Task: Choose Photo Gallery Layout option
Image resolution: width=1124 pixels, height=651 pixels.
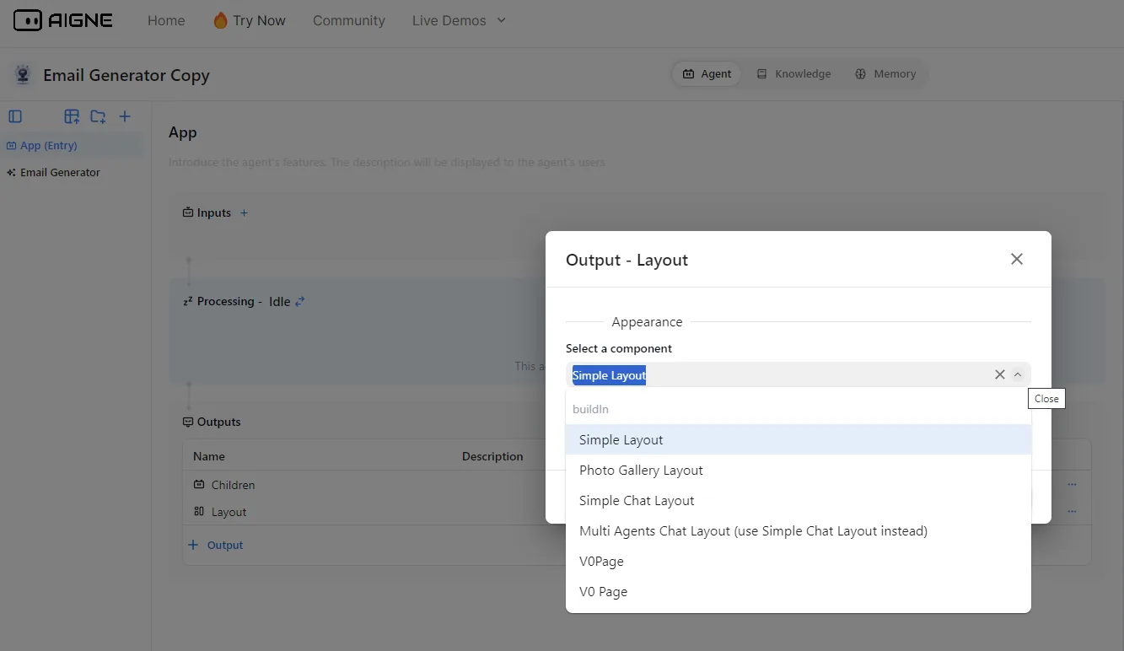Action: [798, 470]
